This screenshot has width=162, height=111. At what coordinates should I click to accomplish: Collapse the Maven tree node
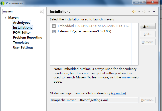(x=6, y=18)
